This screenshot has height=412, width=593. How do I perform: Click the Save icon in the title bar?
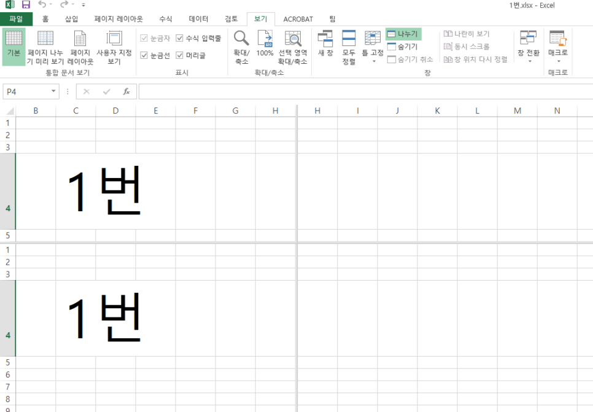[x=26, y=4]
